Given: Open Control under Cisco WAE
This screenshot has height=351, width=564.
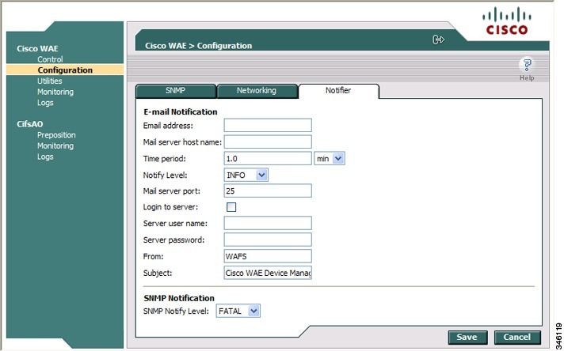Looking at the screenshot, I should pyautogui.click(x=50, y=59).
